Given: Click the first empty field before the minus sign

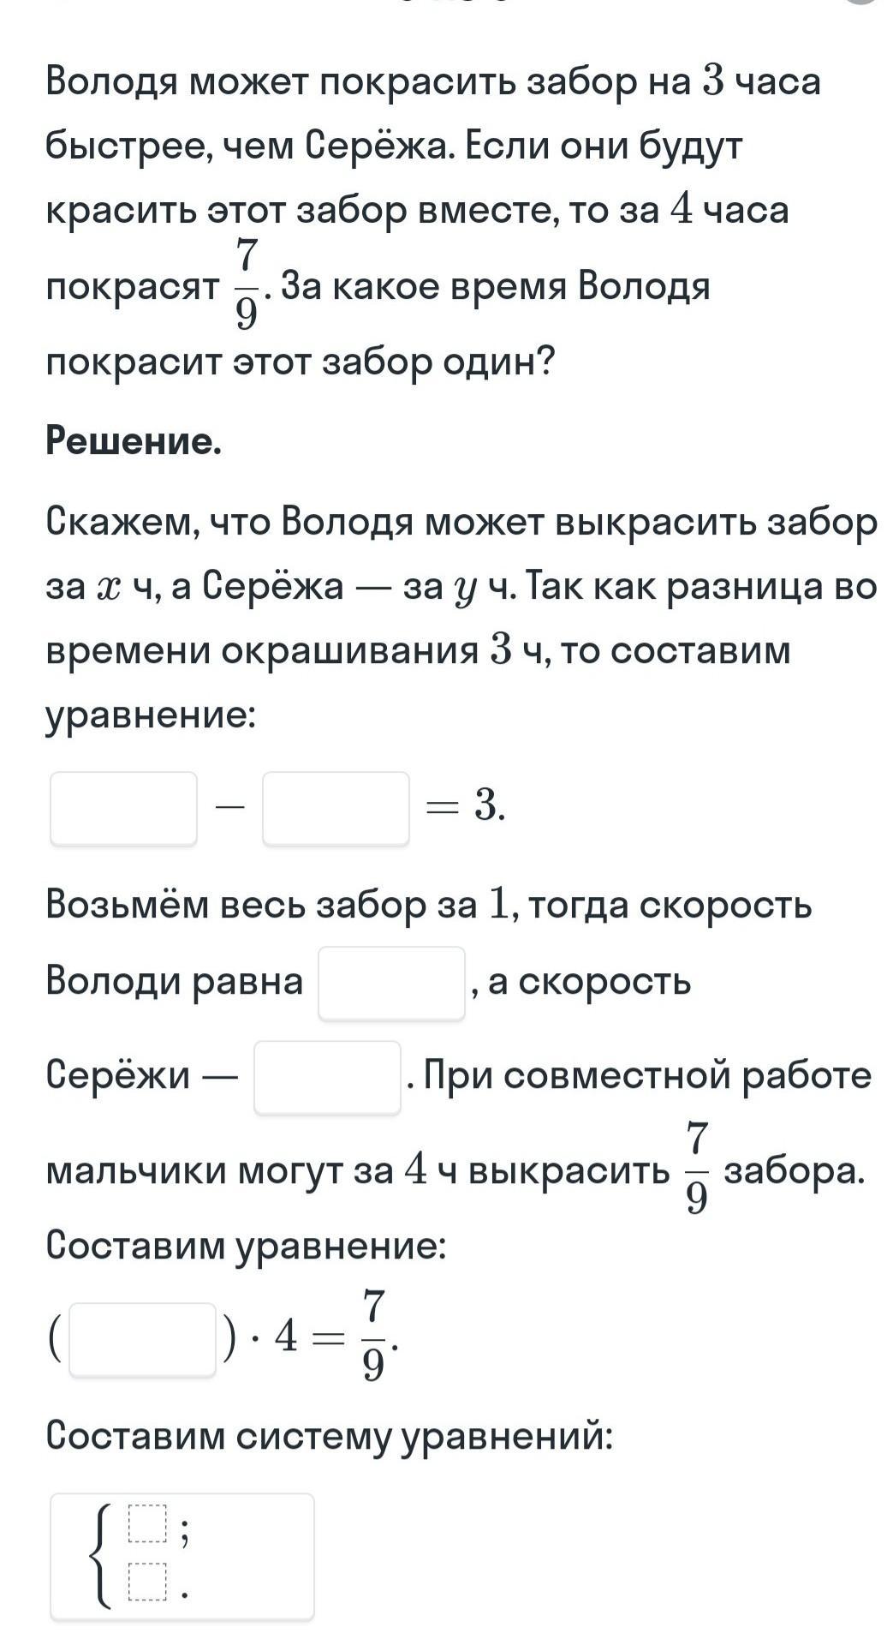Looking at the screenshot, I should click(x=124, y=808).
